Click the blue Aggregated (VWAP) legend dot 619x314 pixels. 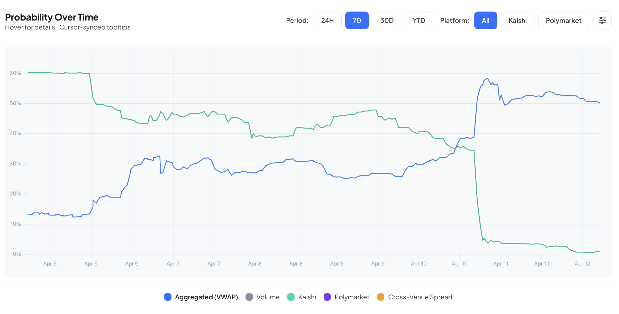(x=168, y=297)
